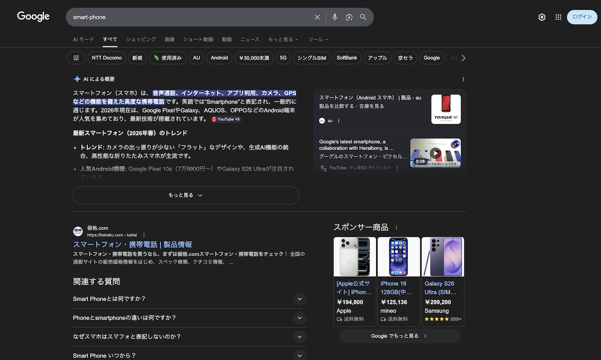Image resolution: width=601 pixels, height=360 pixels.
Task: Enable the NTT Docomo filter chip
Action: pos(107,58)
